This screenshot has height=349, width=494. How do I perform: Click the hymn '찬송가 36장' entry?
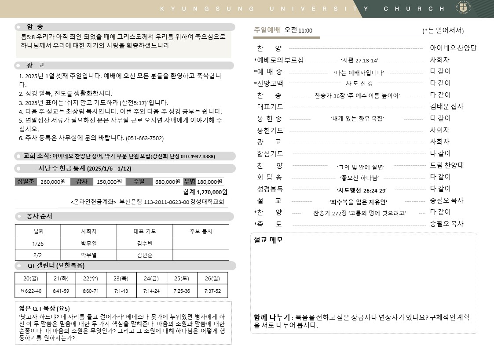pyautogui.click(x=357, y=96)
